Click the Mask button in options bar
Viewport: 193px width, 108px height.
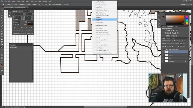(x=29, y=4)
